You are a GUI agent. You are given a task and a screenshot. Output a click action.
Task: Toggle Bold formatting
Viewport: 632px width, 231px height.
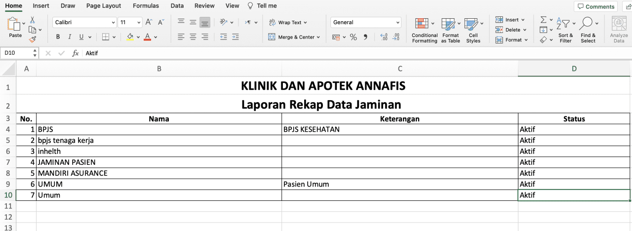(58, 37)
